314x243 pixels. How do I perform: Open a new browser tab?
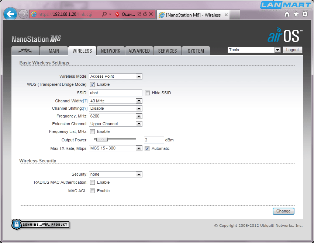click(x=235, y=15)
